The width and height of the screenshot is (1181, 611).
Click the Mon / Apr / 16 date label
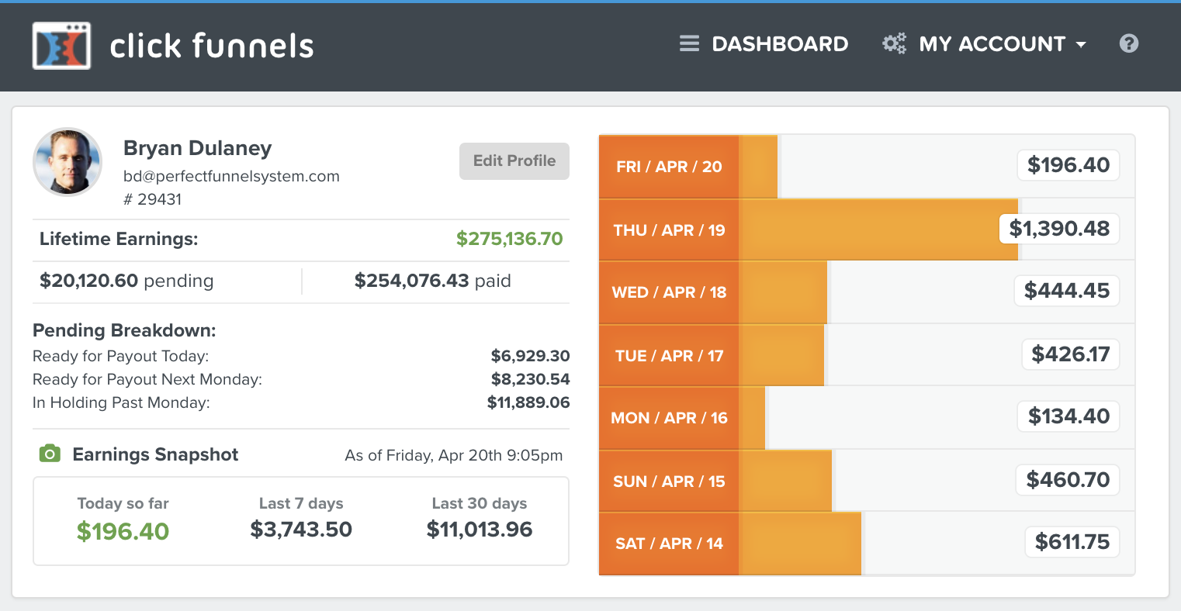(669, 418)
